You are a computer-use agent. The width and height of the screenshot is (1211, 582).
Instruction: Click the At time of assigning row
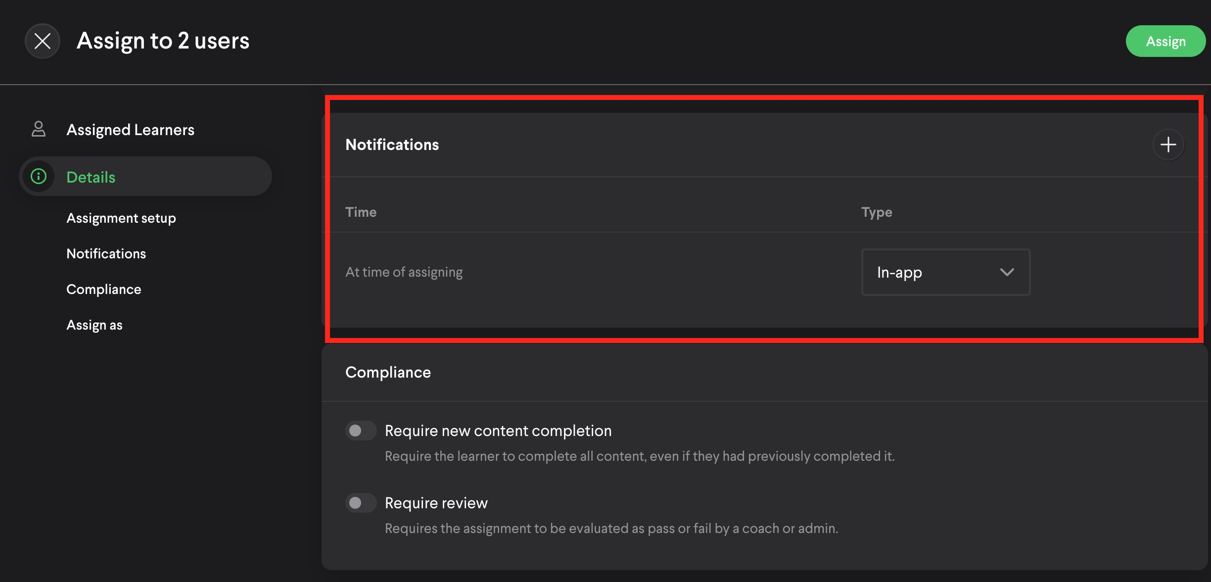404,272
